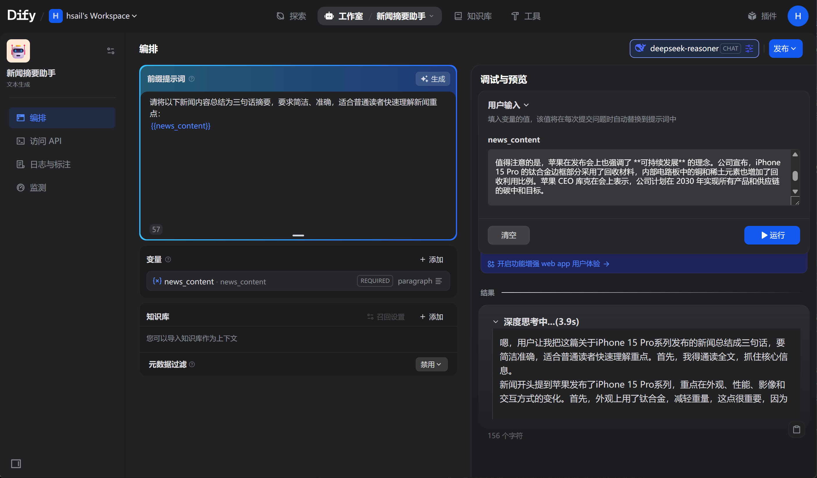Click the 156 个字符 count text
The image size is (817, 478).
pyautogui.click(x=505, y=436)
